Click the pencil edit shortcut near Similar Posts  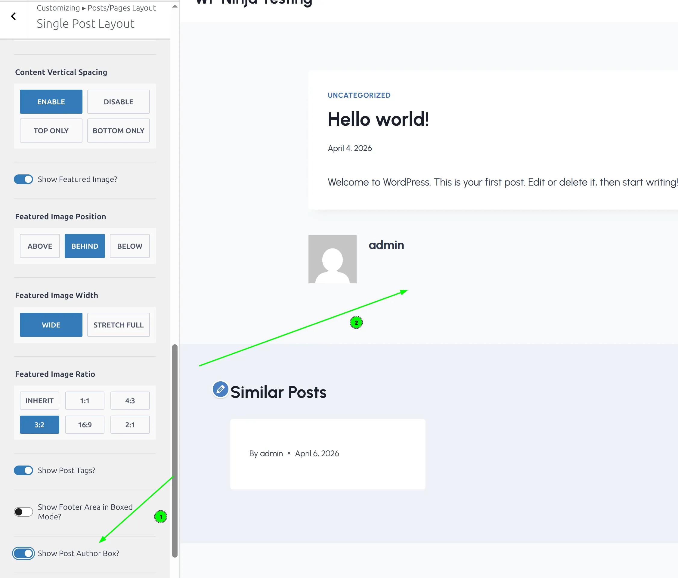220,389
